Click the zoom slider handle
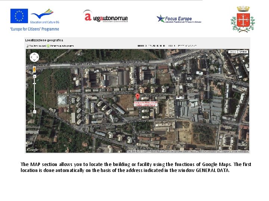The image size is (269, 201). 34,84
